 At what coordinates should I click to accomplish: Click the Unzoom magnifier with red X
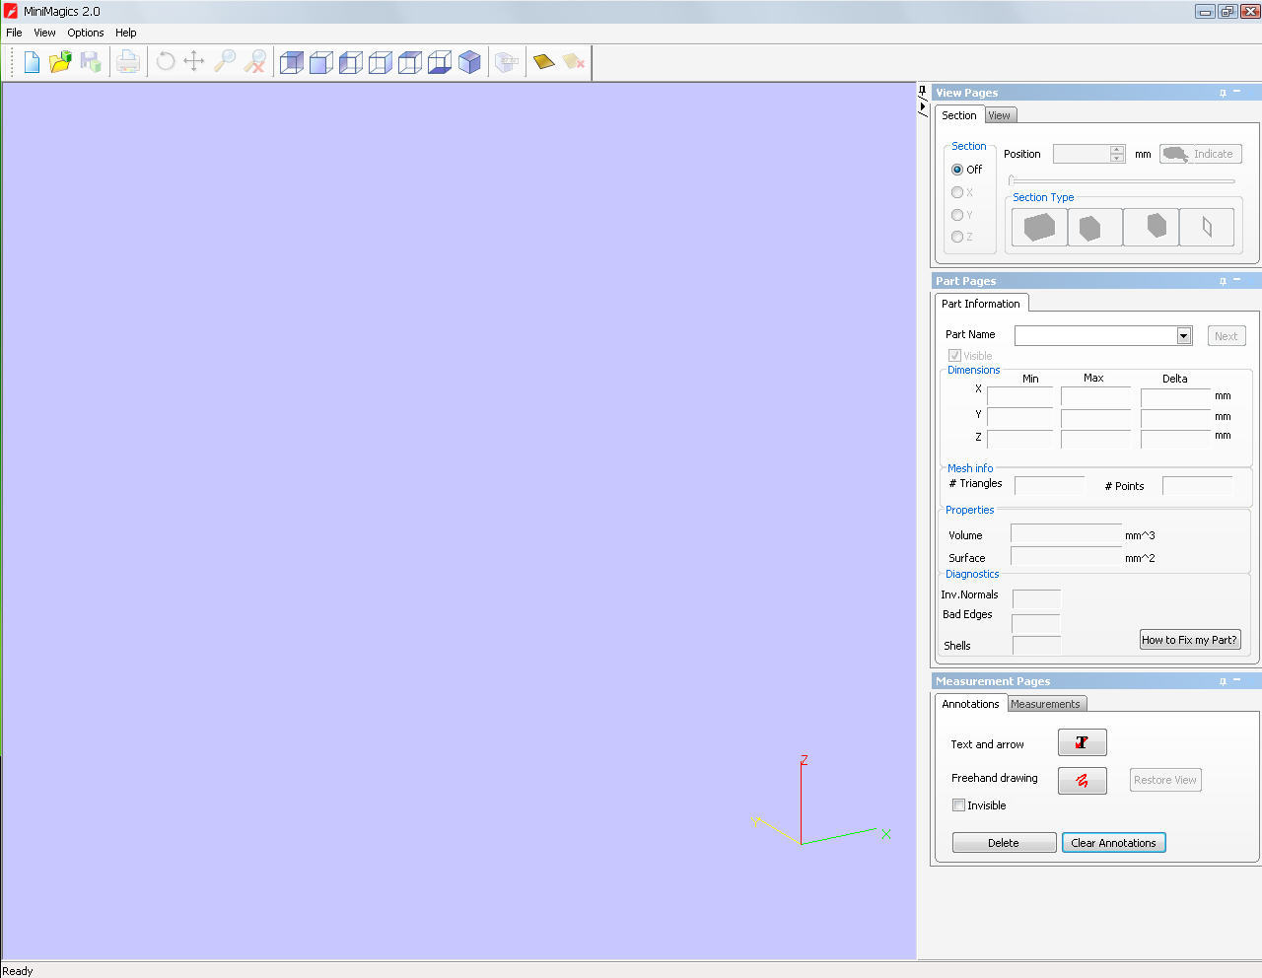[x=254, y=62]
